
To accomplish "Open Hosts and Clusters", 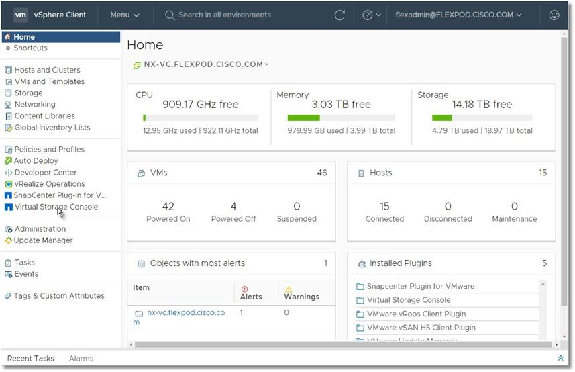I will tap(48, 70).
